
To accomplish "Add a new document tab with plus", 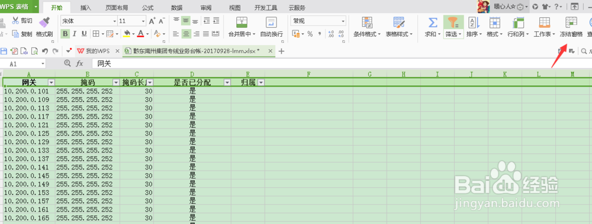I will point(281,51).
